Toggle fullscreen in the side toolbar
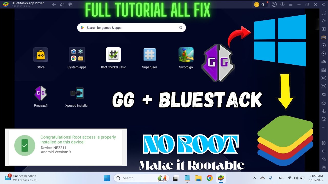Image resolution: width=328 pixels, height=184 pixels. (x=324, y=13)
